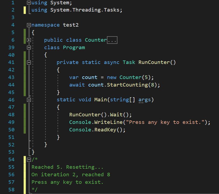Click the 'RunCounter()' method declaration name
The width and height of the screenshot is (219, 194).
click(x=157, y=62)
